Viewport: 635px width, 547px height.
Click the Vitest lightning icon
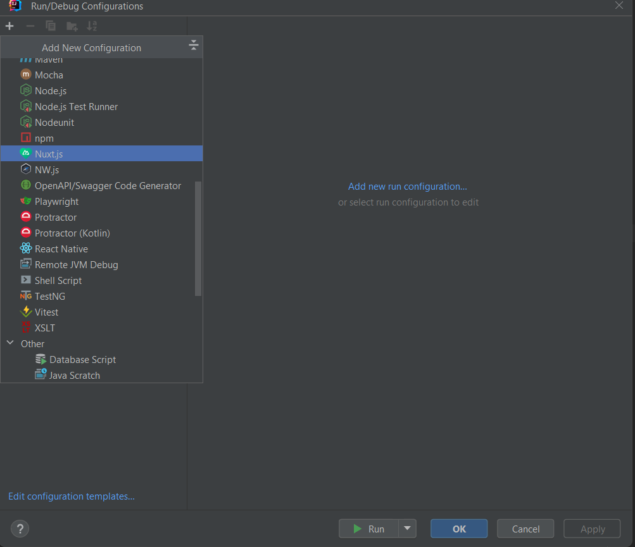(26, 311)
